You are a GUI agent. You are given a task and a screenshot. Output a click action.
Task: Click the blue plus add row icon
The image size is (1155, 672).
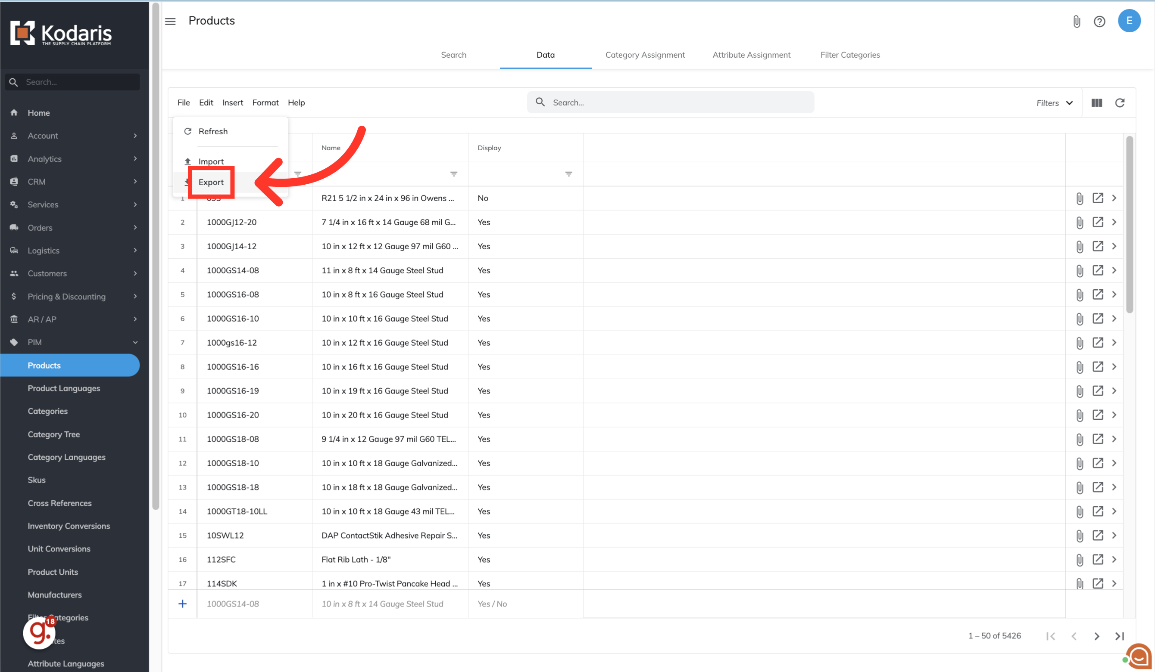[182, 604]
